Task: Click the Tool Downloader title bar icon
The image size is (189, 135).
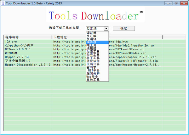Action: point(3,3)
